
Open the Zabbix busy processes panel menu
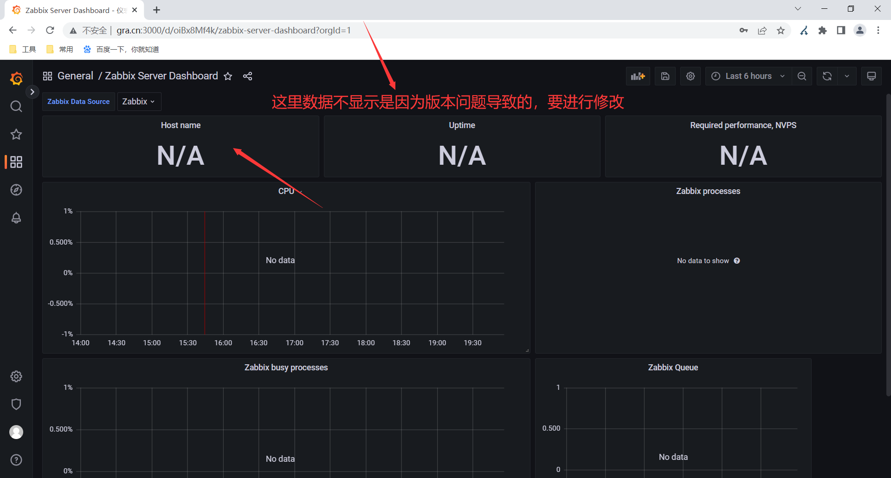click(286, 368)
